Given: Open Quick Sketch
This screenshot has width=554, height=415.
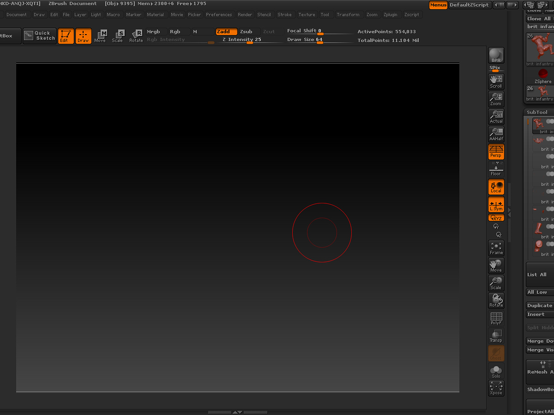Looking at the screenshot, I should 40,36.
